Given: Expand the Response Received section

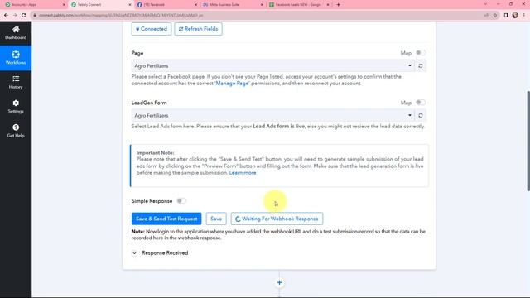Looking at the screenshot, I should [134, 253].
